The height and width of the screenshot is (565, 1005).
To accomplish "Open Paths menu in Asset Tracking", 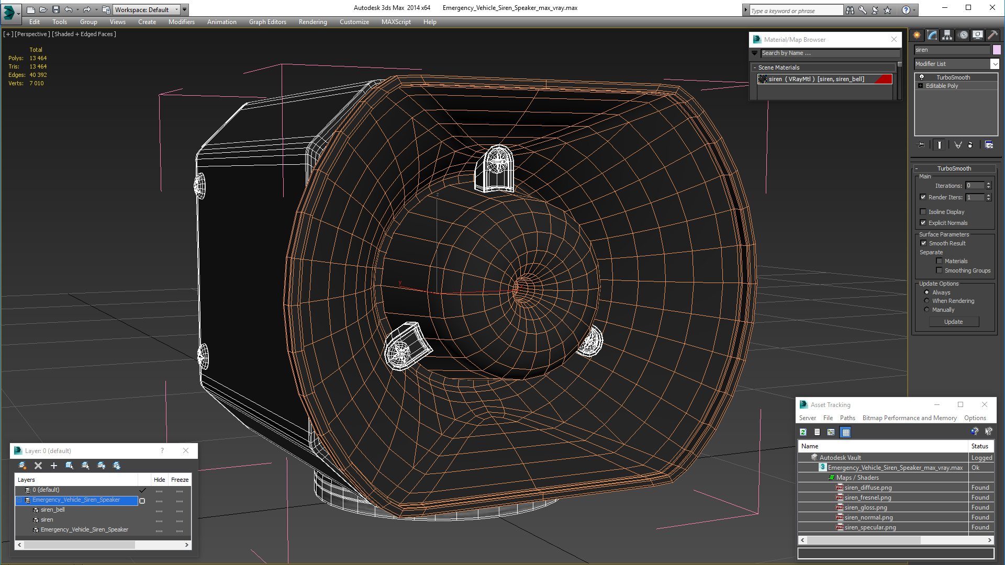I will point(847,418).
